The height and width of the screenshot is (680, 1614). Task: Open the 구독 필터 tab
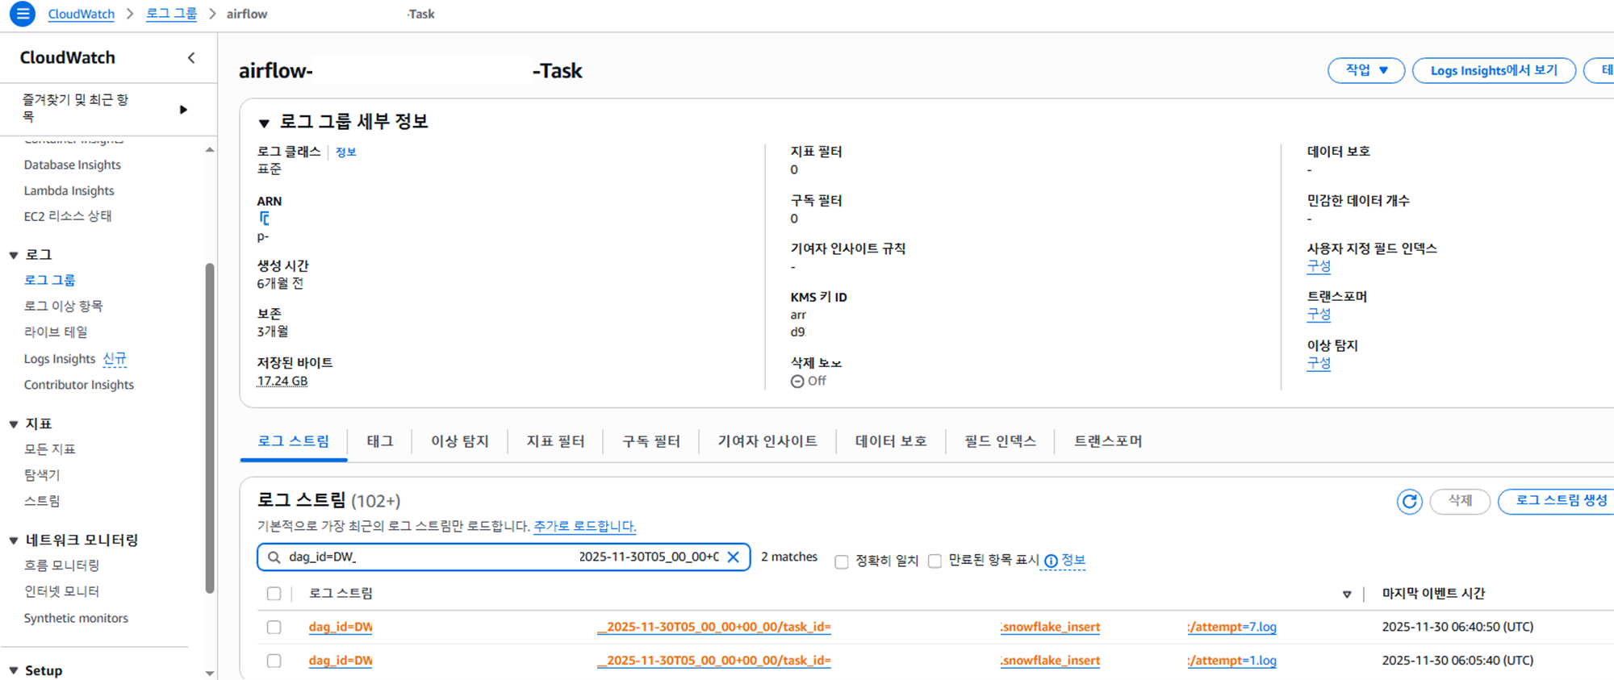(650, 441)
